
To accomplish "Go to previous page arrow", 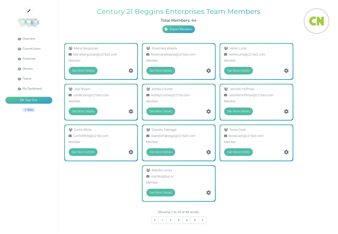I will click(155, 220).
